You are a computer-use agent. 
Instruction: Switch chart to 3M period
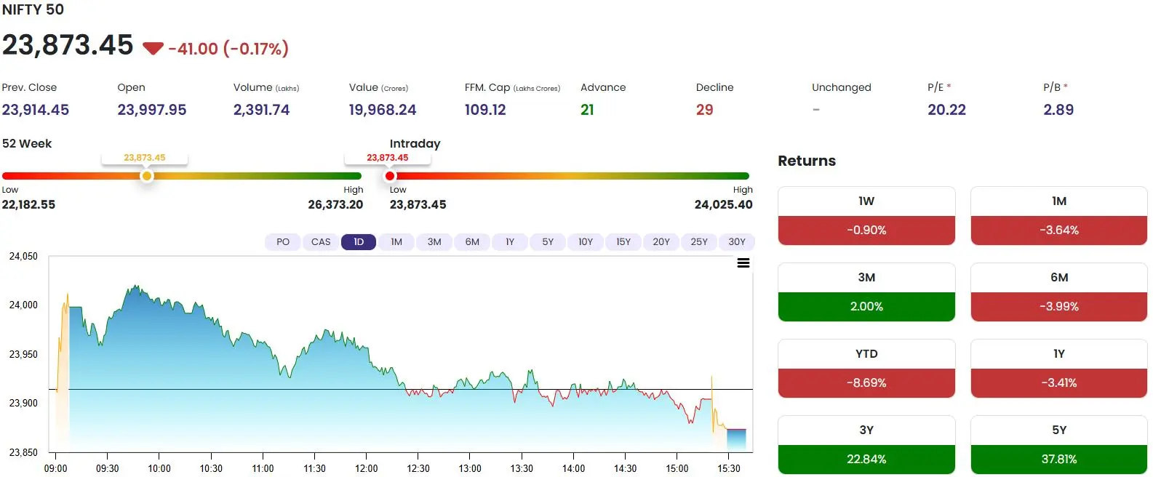click(x=434, y=242)
